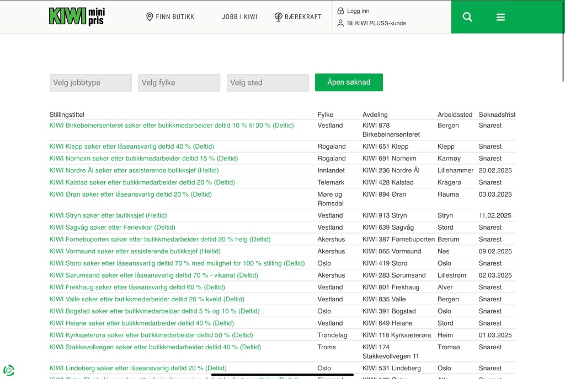This screenshot has width=565, height=379.
Task: Open the hamburger menu
Action: (x=500, y=17)
